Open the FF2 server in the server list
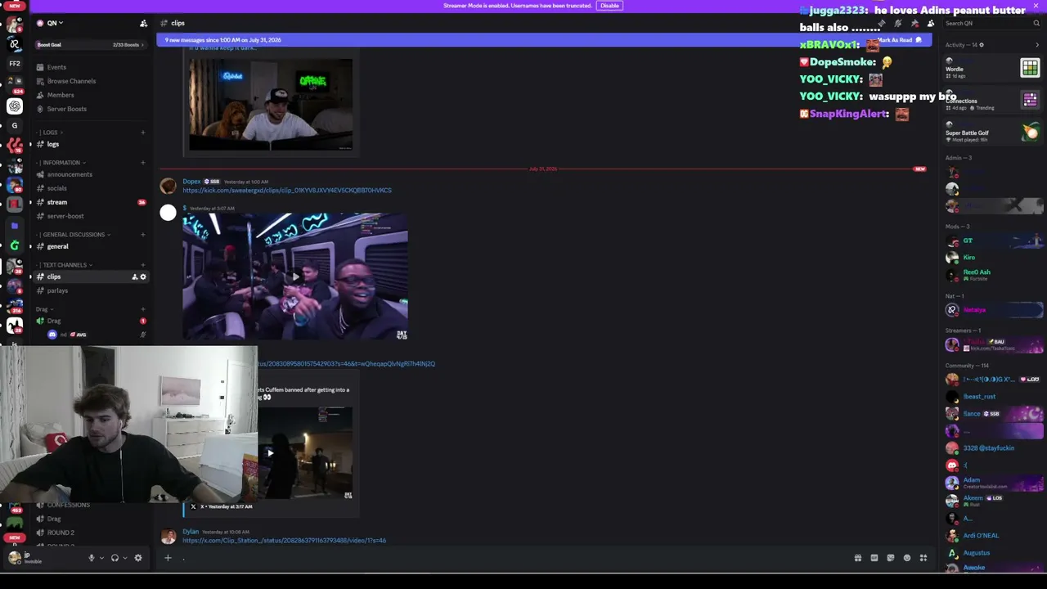 [15, 63]
